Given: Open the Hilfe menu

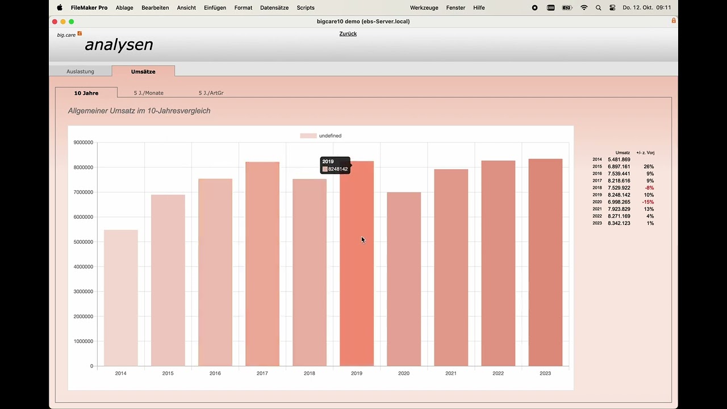Looking at the screenshot, I should click(479, 7).
